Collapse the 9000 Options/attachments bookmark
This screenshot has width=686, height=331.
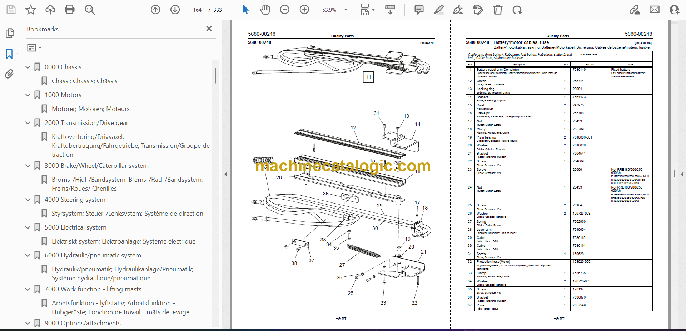coord(28,323)
